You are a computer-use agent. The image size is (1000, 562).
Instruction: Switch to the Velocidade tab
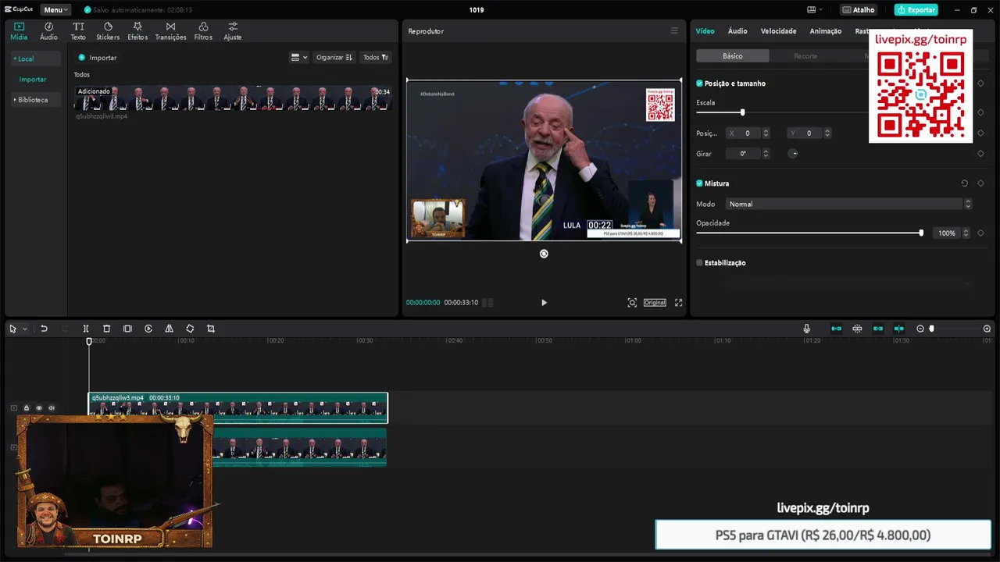778,31
